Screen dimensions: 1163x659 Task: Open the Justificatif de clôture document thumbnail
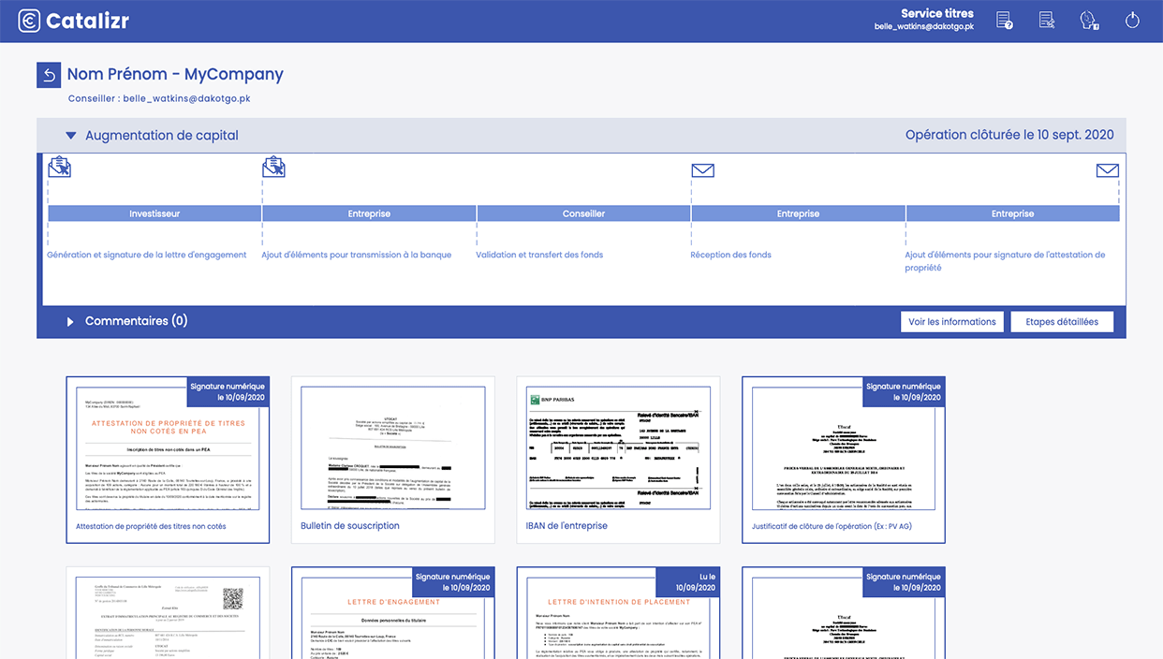[x=843, y=459]
